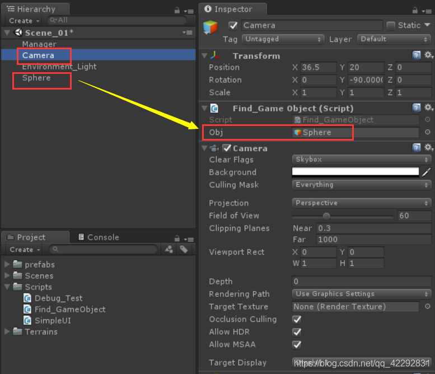Select Manager in the Hierarchy
This screenshot has width=435, height=374.
point(39,44)
